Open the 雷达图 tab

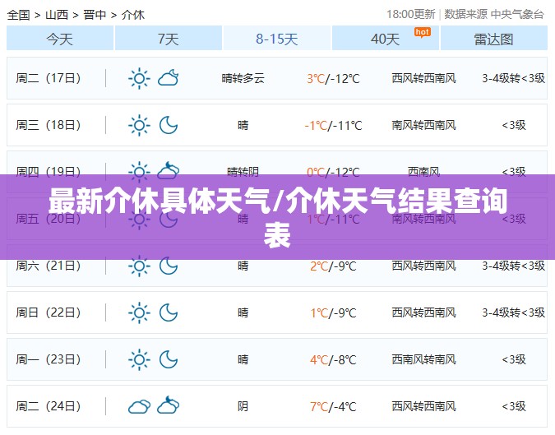point(494,38)
